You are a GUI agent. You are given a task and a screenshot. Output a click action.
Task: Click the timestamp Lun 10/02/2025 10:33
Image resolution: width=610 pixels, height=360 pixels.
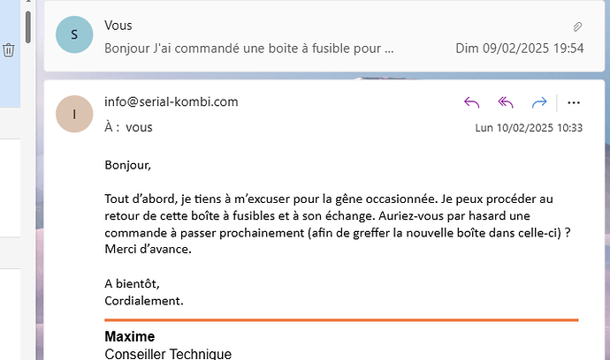pyautogui.click(x=529, y=128)
